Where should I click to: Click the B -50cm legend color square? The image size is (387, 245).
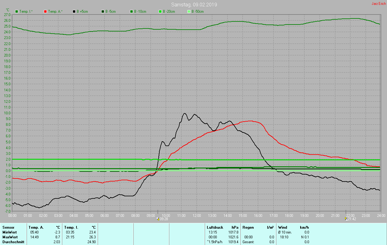(x=189, y=11)
